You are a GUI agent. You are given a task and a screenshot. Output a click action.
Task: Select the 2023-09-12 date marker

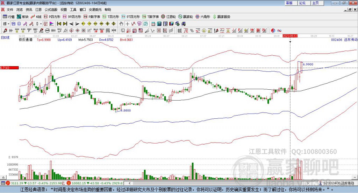290,36
